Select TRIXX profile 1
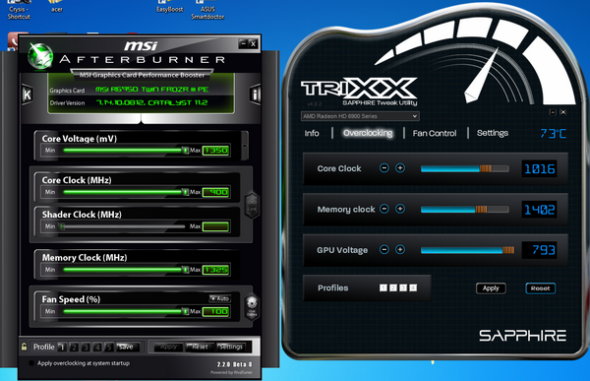 pyautogui.click(x=383, y=287)
